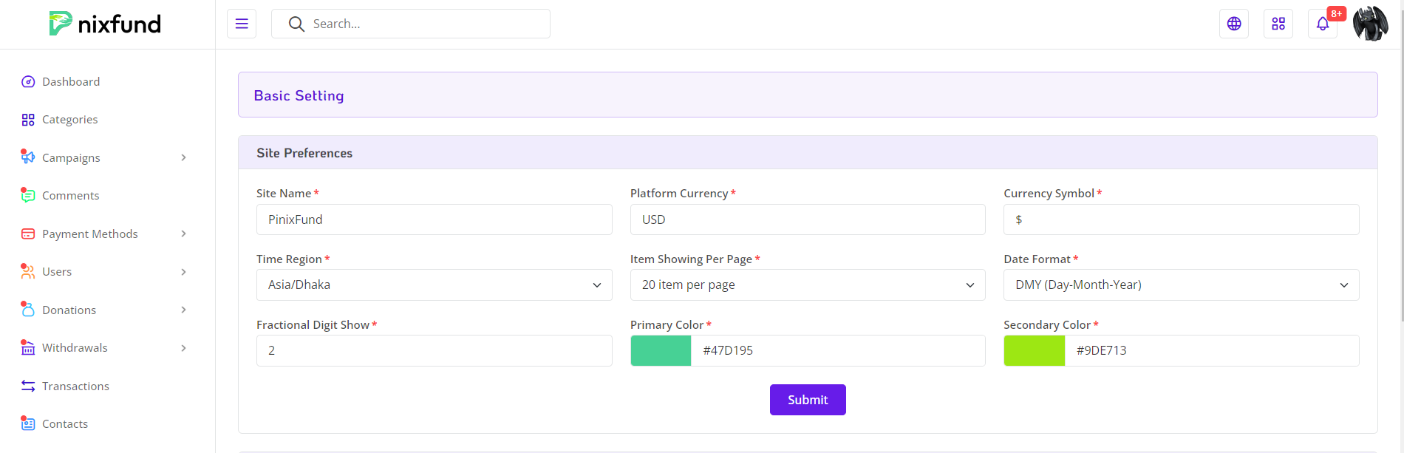Screen dimensions: 1404x453
Task: Go to Categories in the sidebar
Action: (69, 120)
